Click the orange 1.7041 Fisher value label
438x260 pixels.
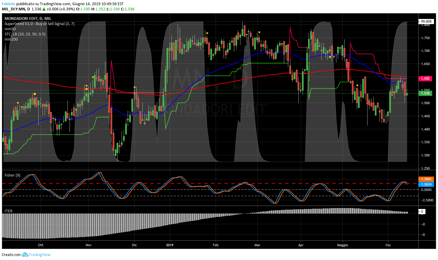coord(426,179)
